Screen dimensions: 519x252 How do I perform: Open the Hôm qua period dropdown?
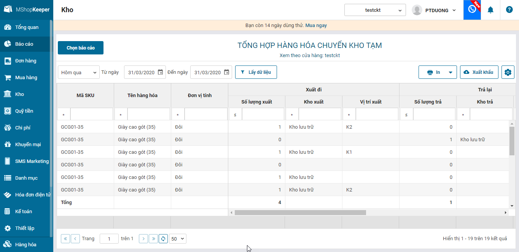click(x=79, y=72)
